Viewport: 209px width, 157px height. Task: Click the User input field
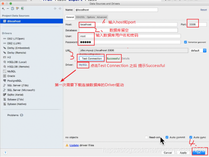click(130, 36)
